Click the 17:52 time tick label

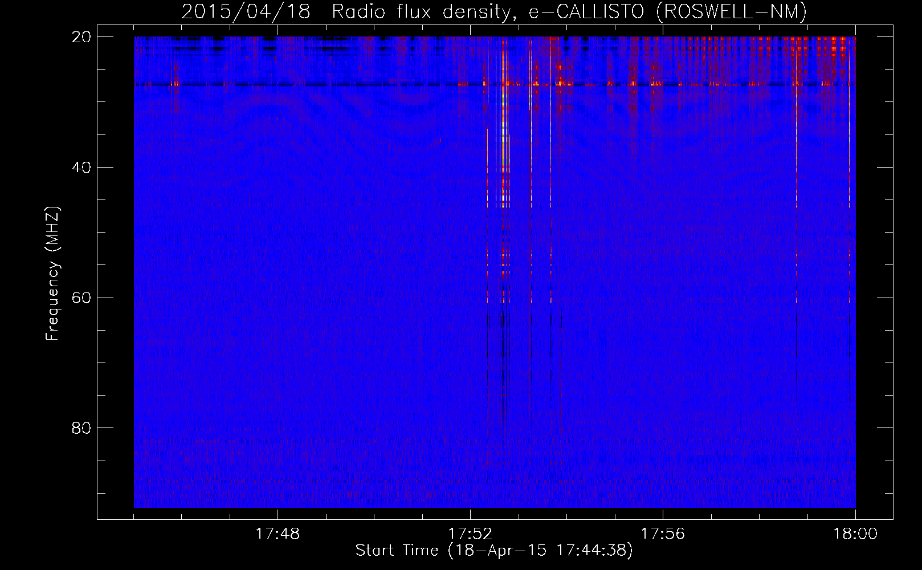pyautogui.click(x=470, y=534)
